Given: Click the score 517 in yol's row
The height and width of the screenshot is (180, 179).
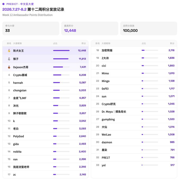Looking at the screenshot, I should [x=172, y=165].
